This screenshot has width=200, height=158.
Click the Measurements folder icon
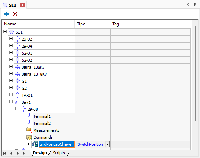[29, 130]
